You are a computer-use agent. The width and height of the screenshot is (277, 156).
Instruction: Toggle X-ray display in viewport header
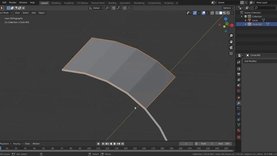point(212,13)
